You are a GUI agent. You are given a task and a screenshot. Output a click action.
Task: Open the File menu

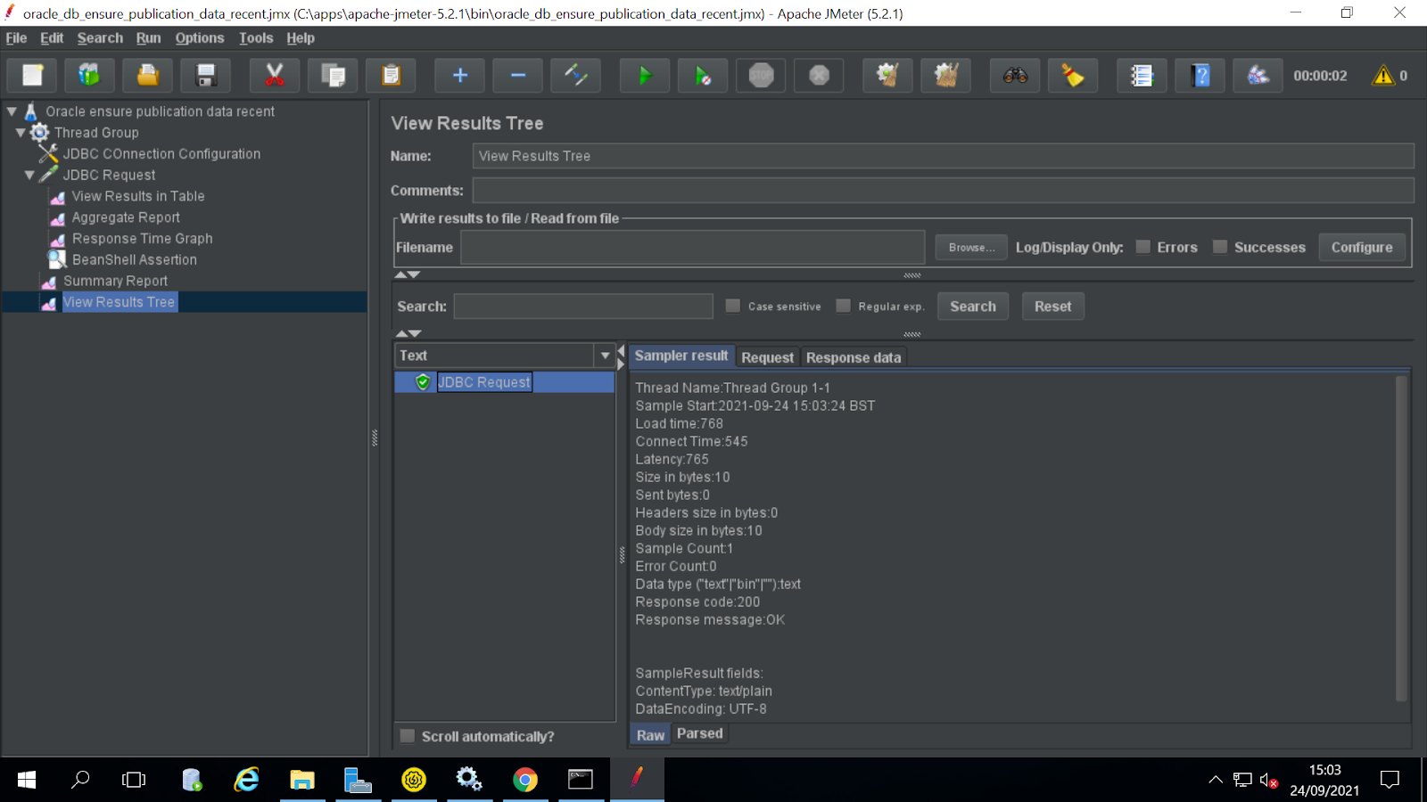click(16, 38)
